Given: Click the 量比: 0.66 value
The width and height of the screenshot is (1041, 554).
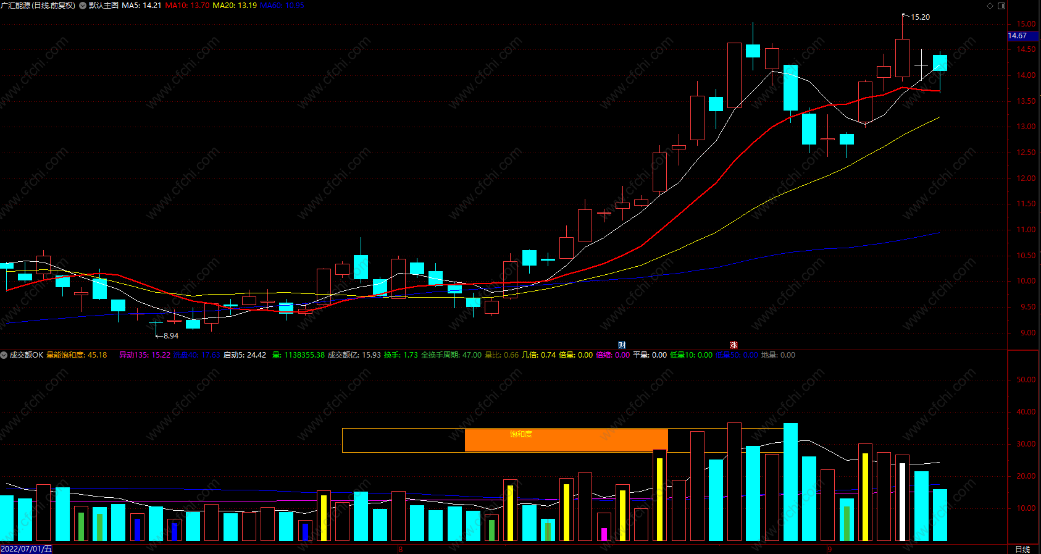Looking at the screenshot, I should tap(502, 355).
